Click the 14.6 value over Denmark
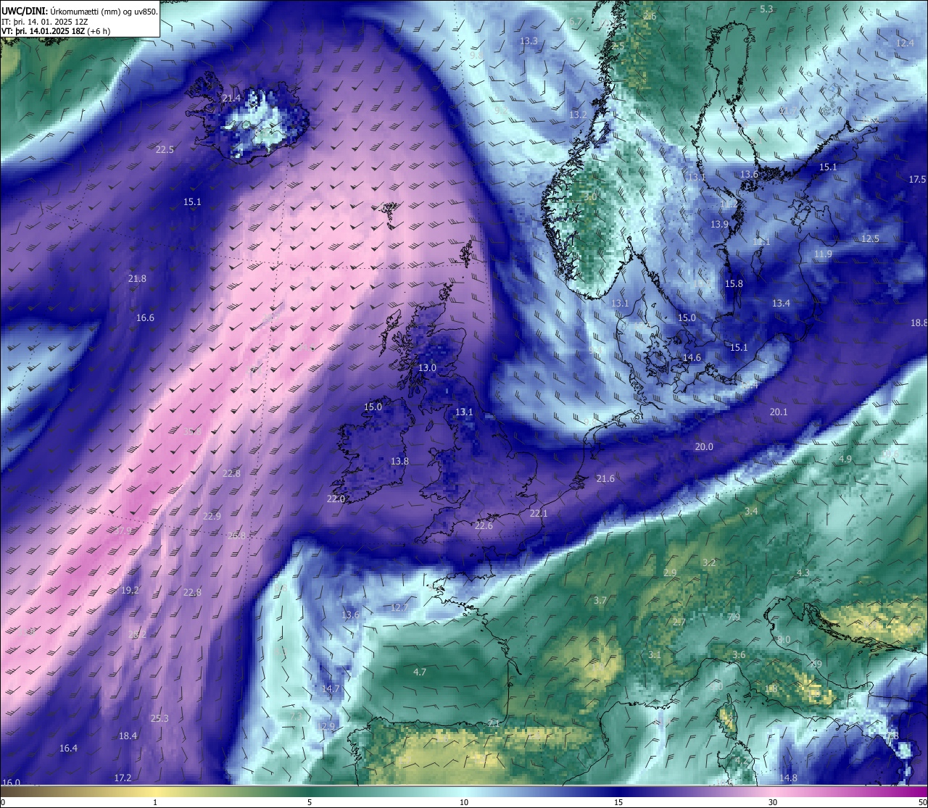928x808 pixels. pos(692,357)
